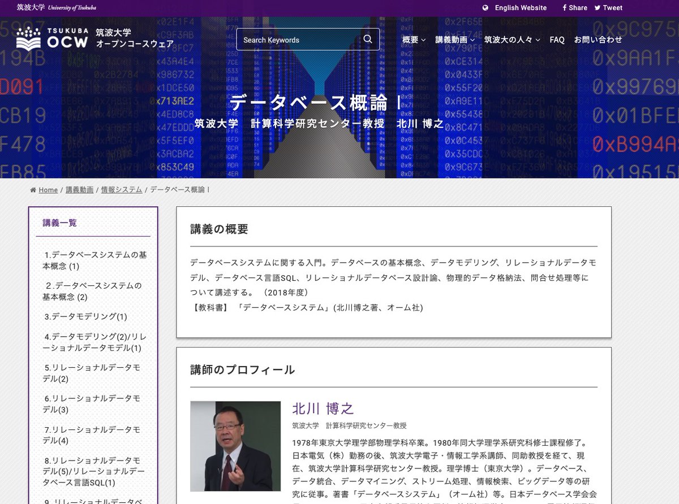
Task: Expand the 筑波大の人々 dropdown menu
Action: [x=512, y=40]
